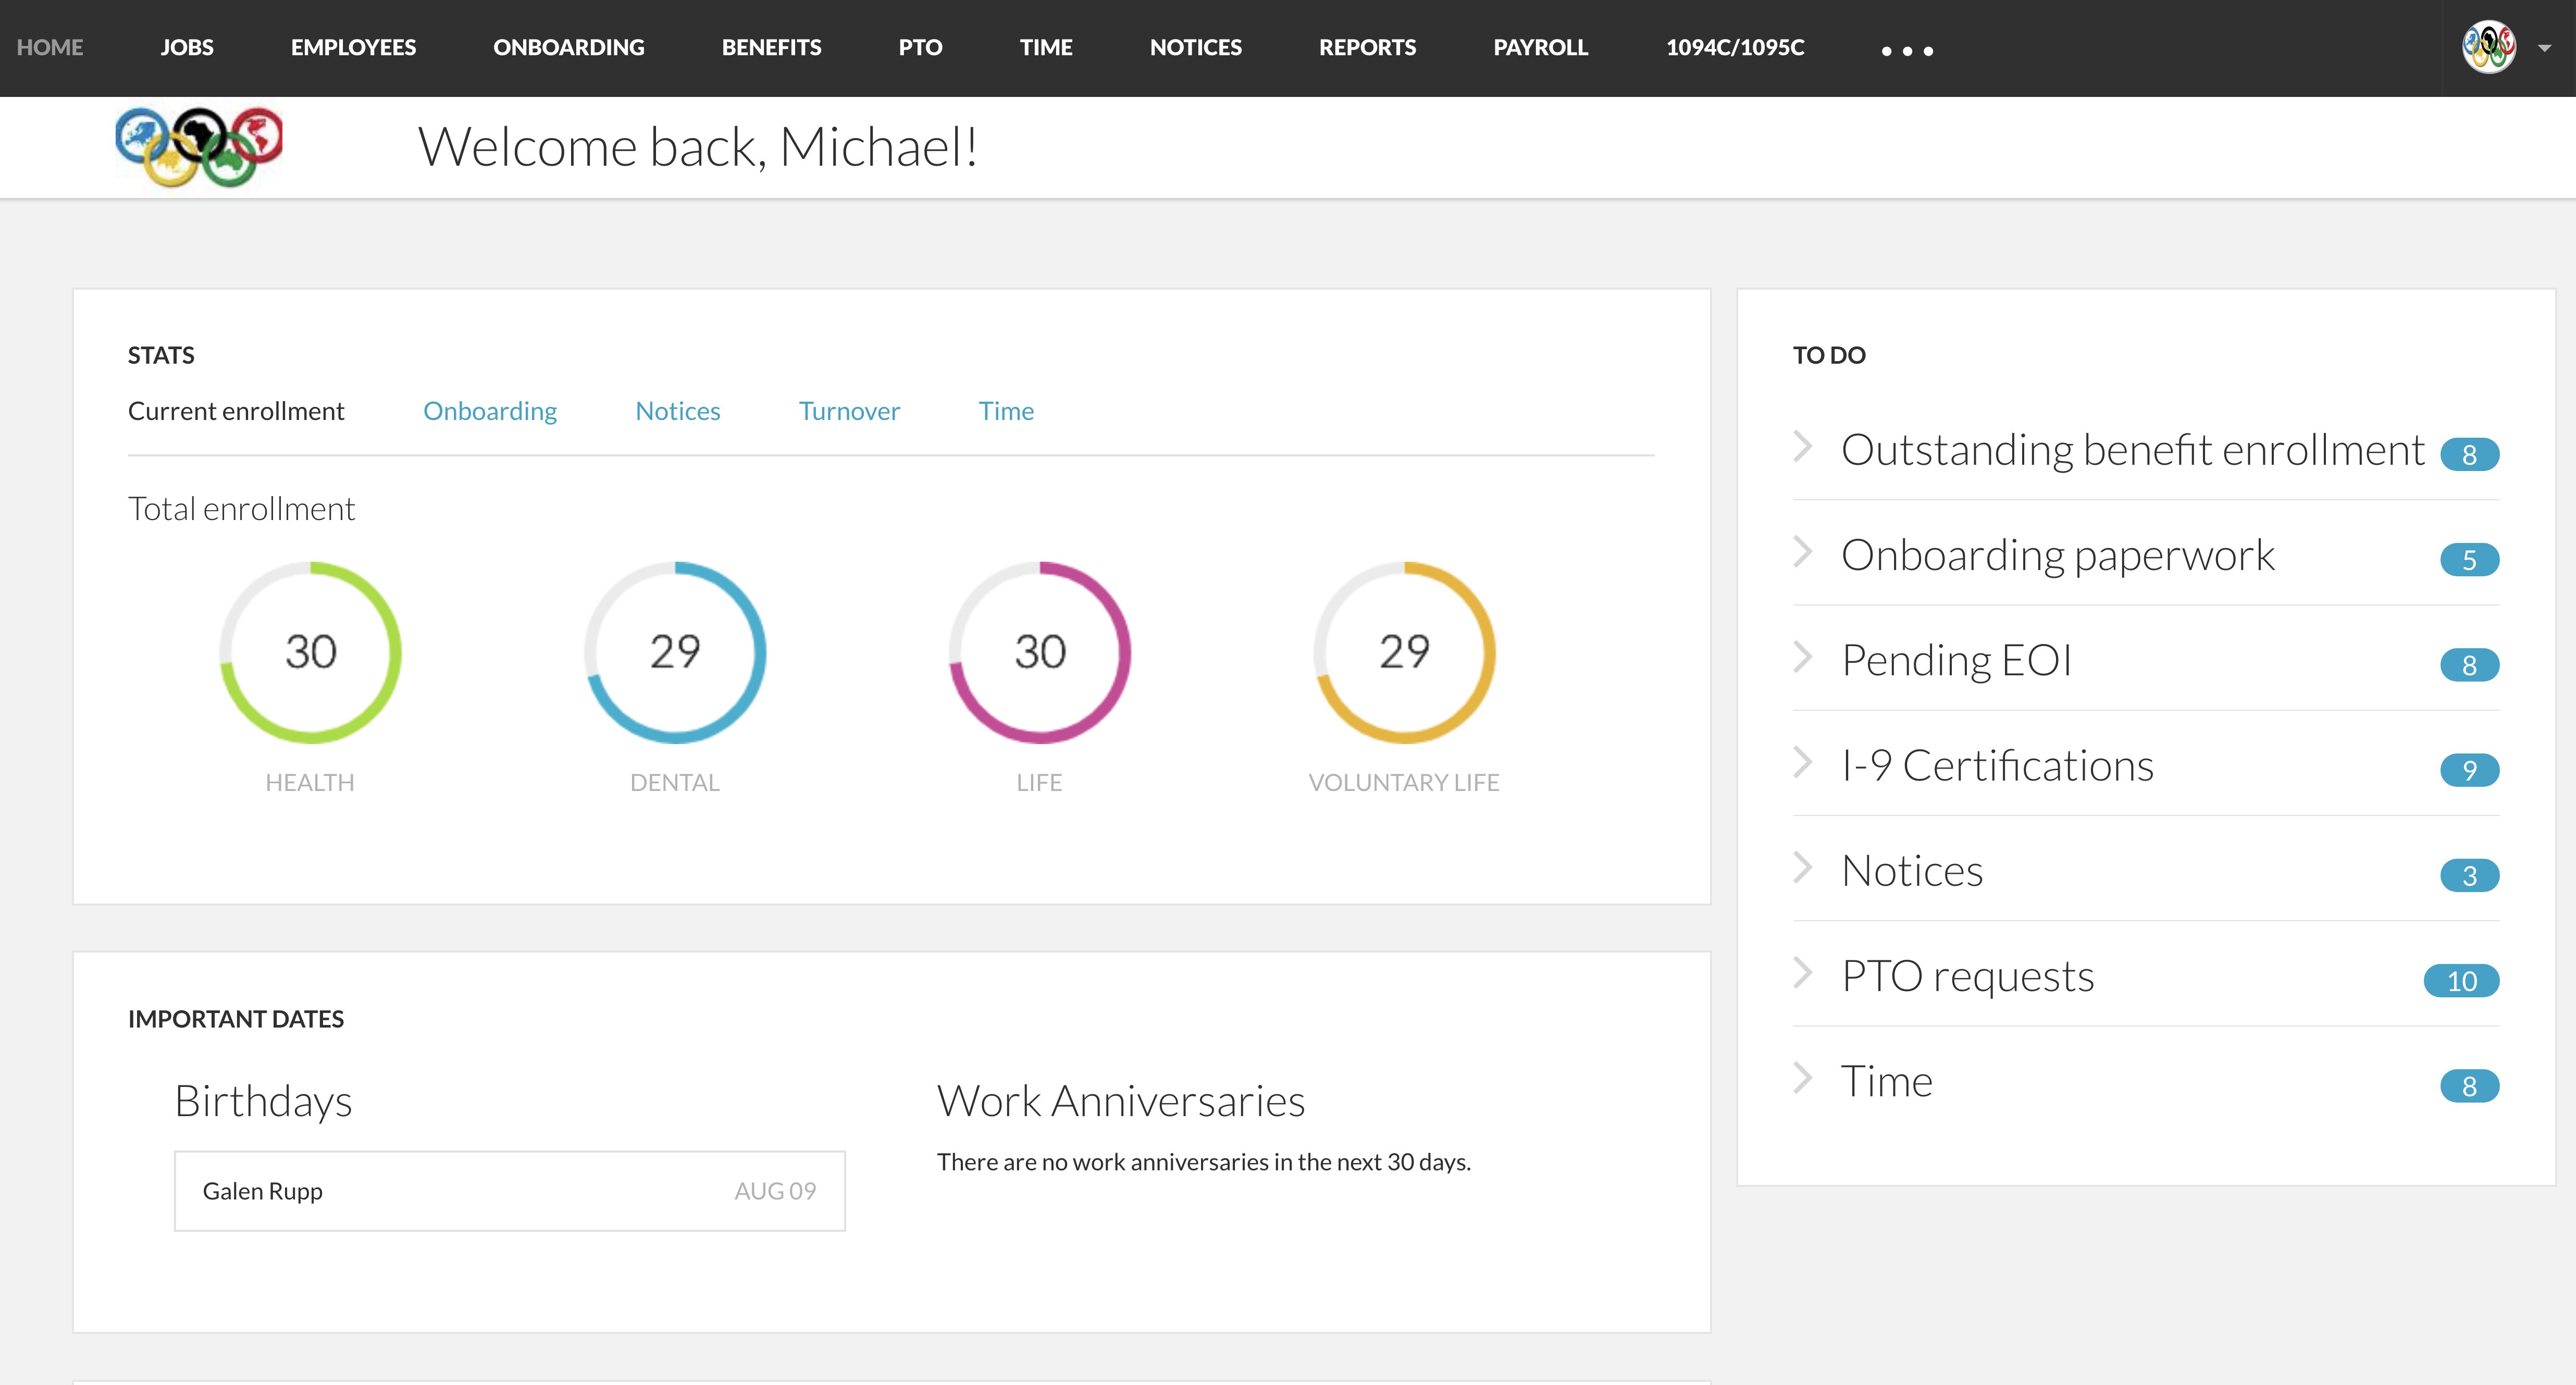Expand the Onboarding paperwork item
This screenshot has height=1385, width=2576.
tap(1803, 552)
